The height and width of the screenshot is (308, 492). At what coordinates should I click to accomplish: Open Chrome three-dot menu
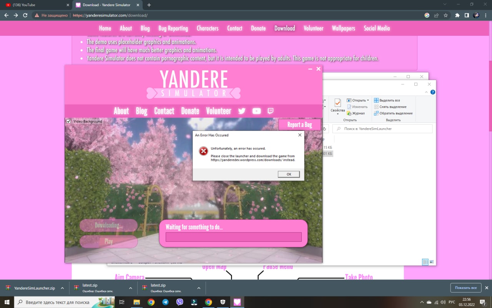click(x=486, y=15)
